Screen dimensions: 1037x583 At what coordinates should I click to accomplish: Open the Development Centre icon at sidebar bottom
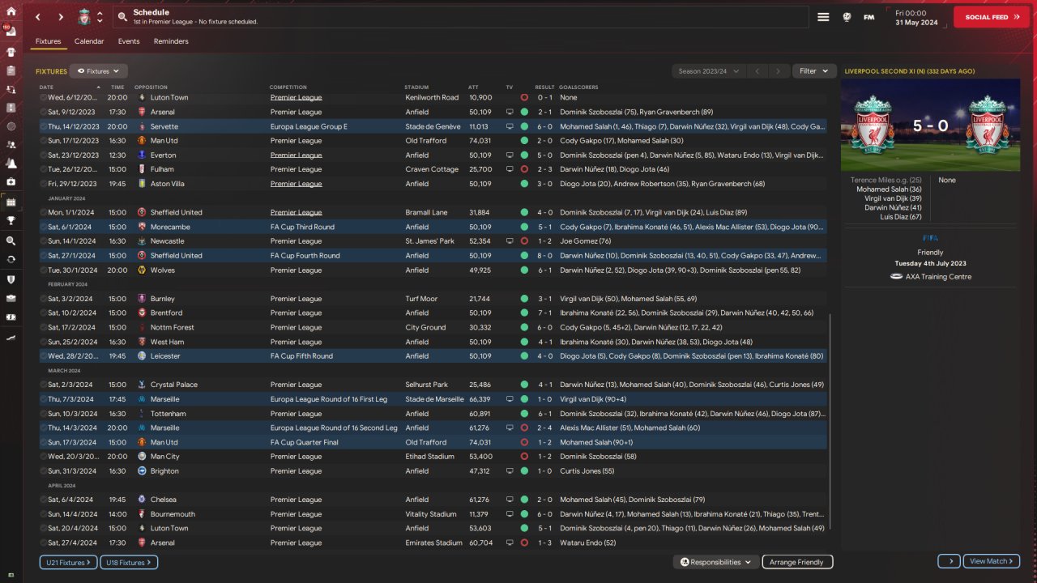(x=11, y=337)
